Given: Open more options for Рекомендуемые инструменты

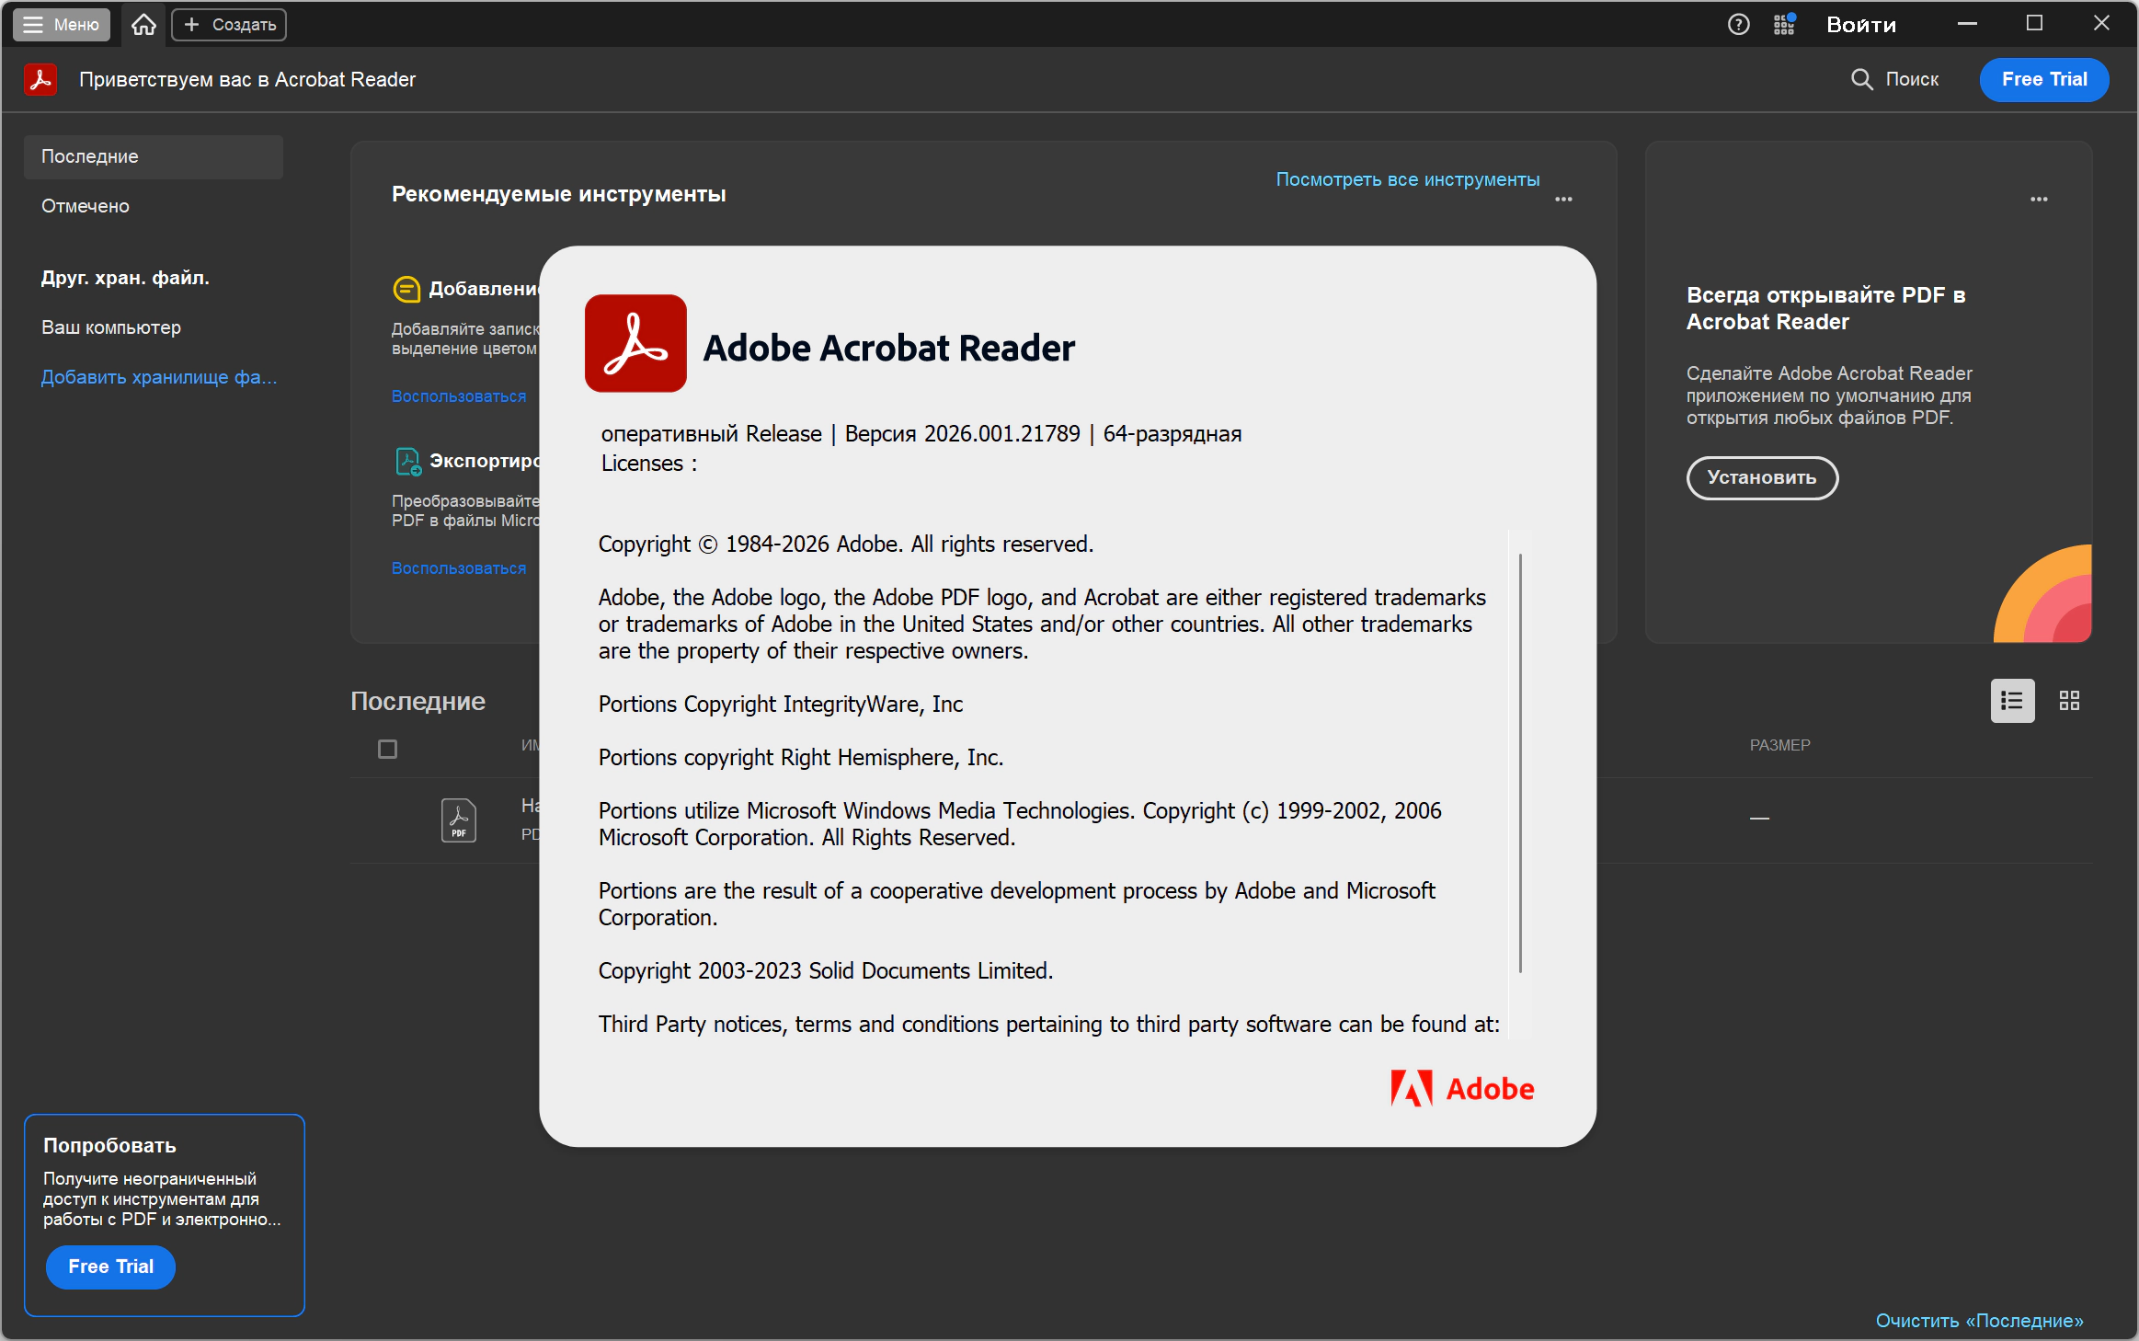Looking at the screenshot, I should (x=1563, y=199).
